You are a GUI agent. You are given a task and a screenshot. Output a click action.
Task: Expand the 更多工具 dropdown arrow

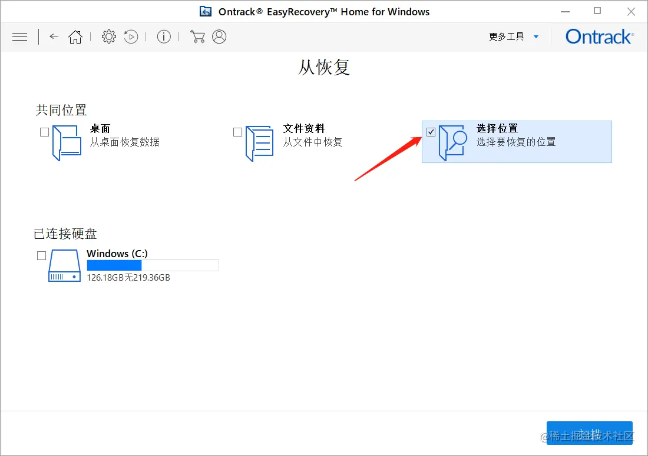pyautogui.click(x=536, y=36)
